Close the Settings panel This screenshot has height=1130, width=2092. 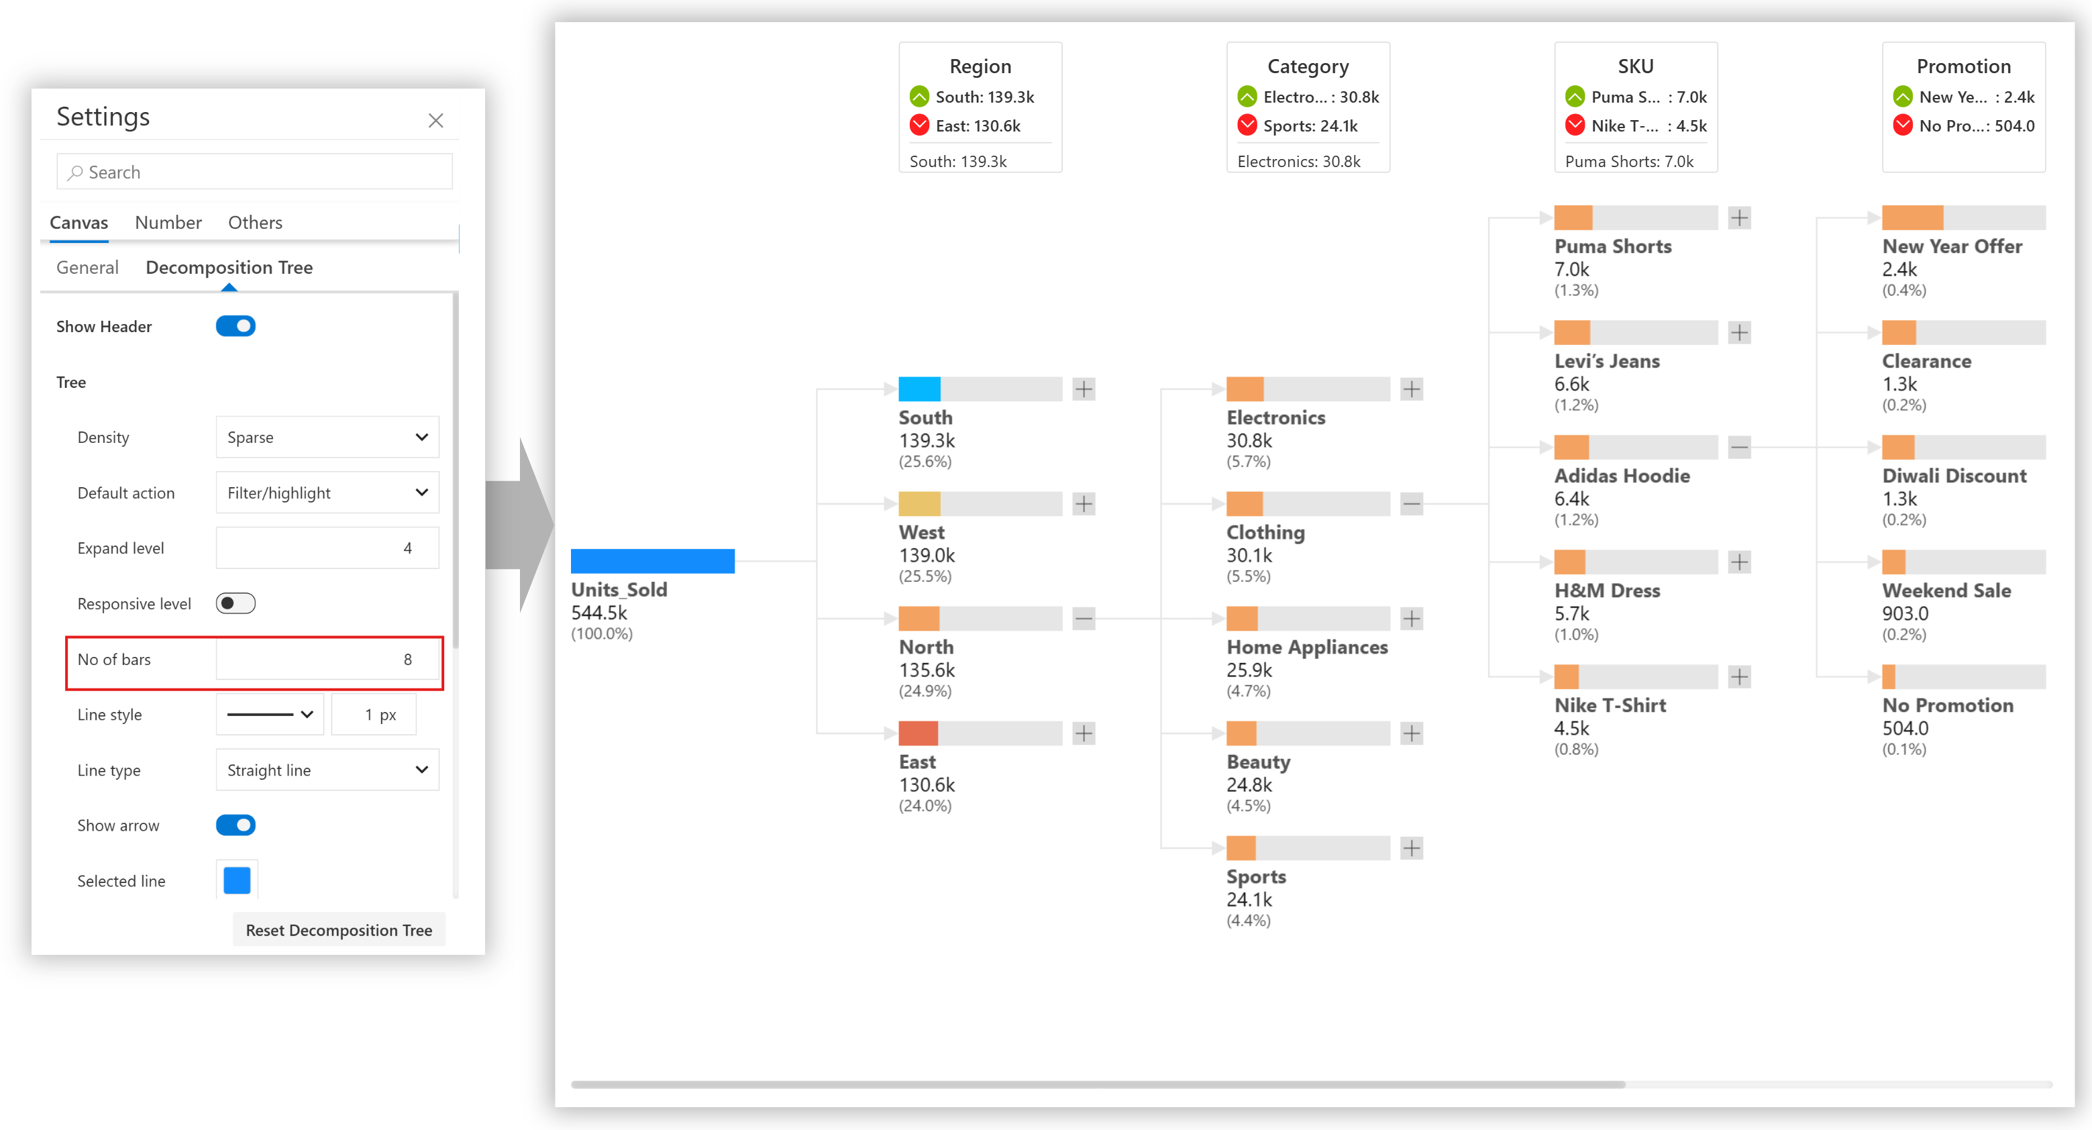[436, 121]
